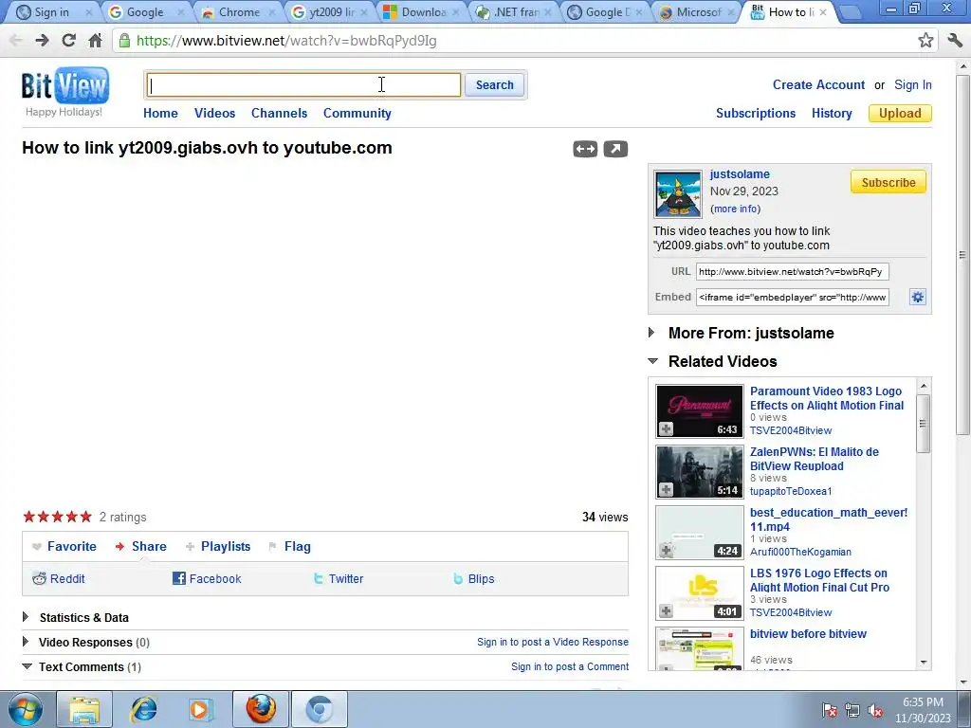Image resolution: width=971 pixels, height=728 pixels.
Task: Open the Windows Start orb
Action: (x=26, y=709)
